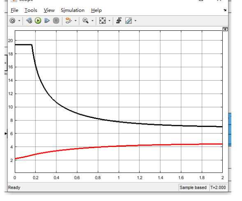This screenshot has width=242, height=201.
Task: Click the Highlight Simulink Block icon
Action: 69,20
